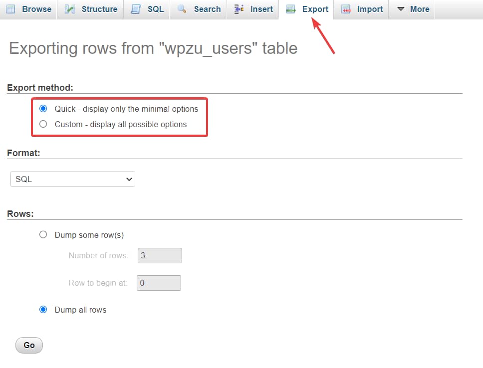Click the Export tab icon

point(290,9)
